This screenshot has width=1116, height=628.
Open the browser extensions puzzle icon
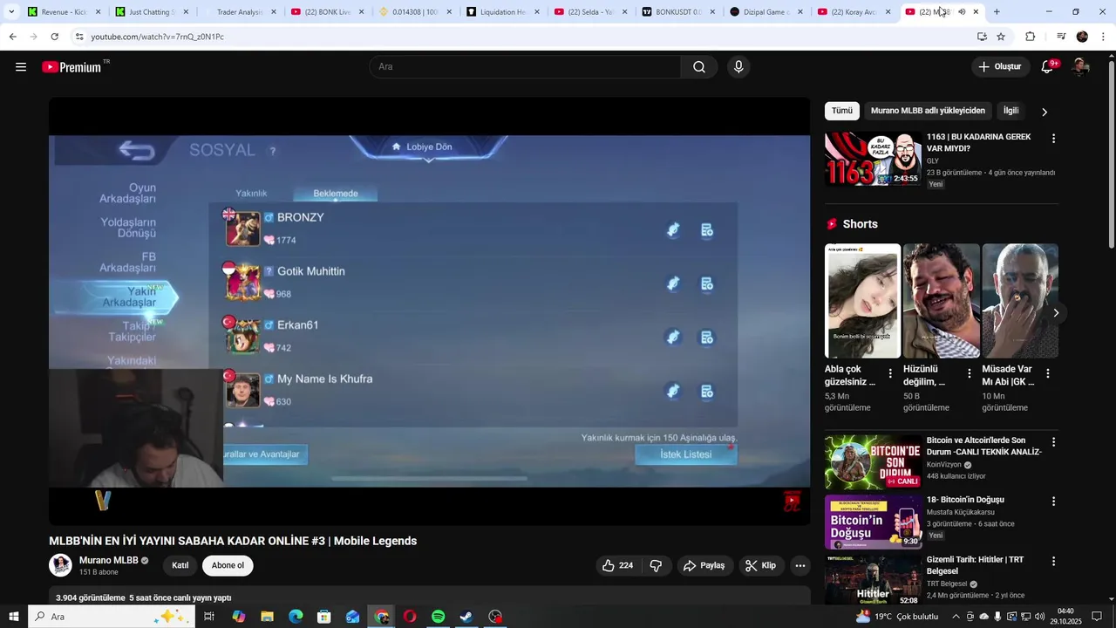(x=1031, y=37)
